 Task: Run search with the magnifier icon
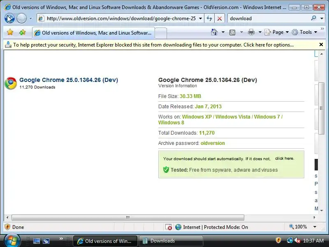(x=314, y=18)
